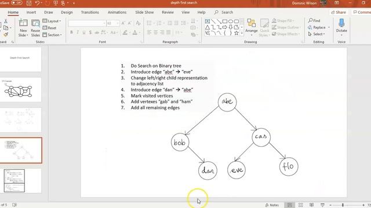Select the triangle shape in gallery
Screen dimensions: 371x208
tap(208, 27)
